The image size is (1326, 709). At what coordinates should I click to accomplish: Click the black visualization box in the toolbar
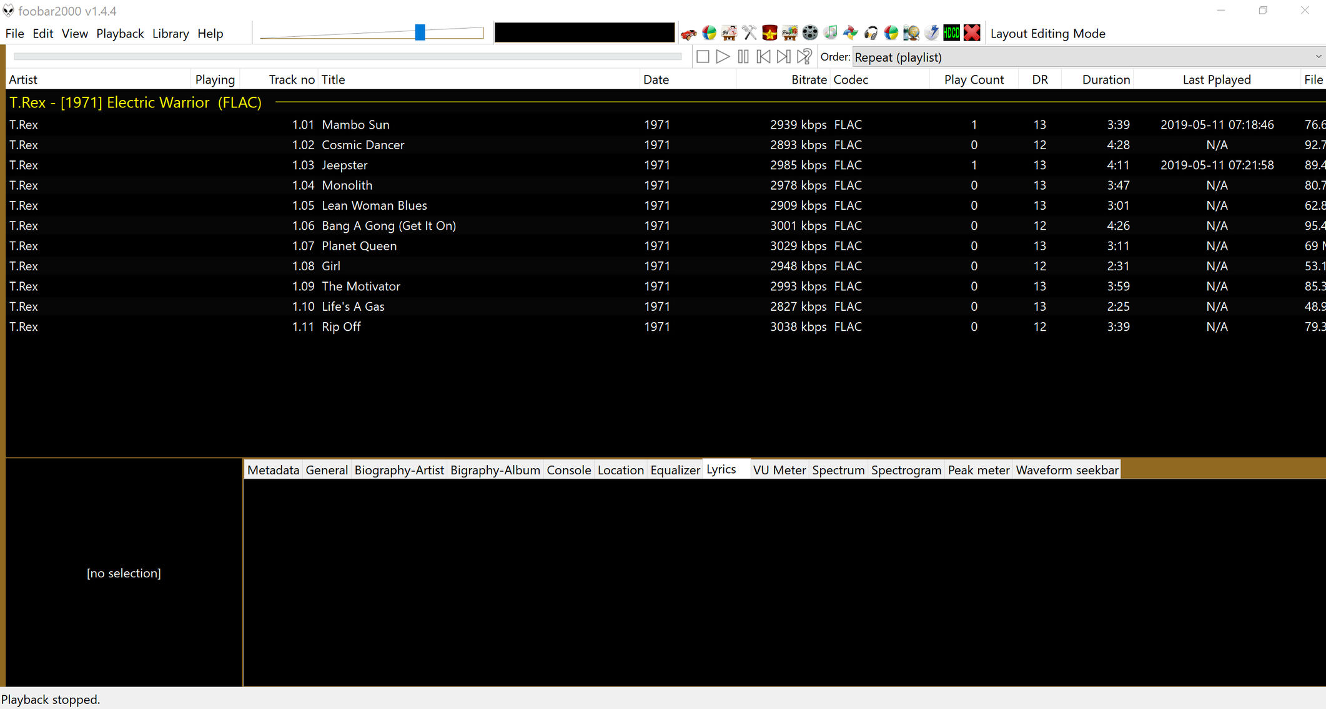pos(584,32)
